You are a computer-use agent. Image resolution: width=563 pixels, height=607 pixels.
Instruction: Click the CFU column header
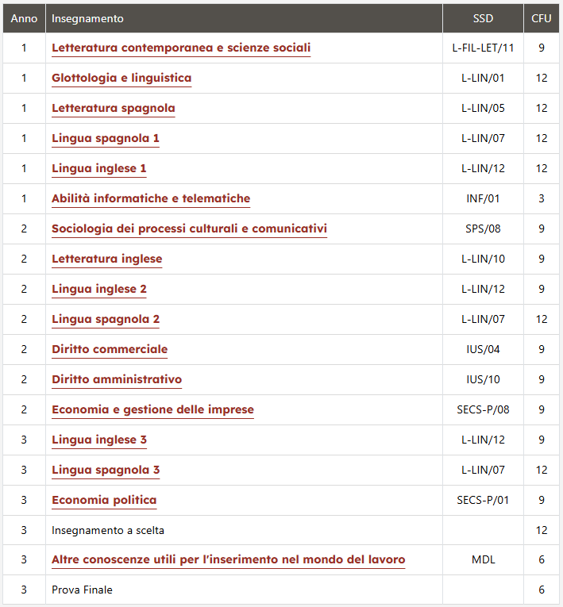click(541, 18)
